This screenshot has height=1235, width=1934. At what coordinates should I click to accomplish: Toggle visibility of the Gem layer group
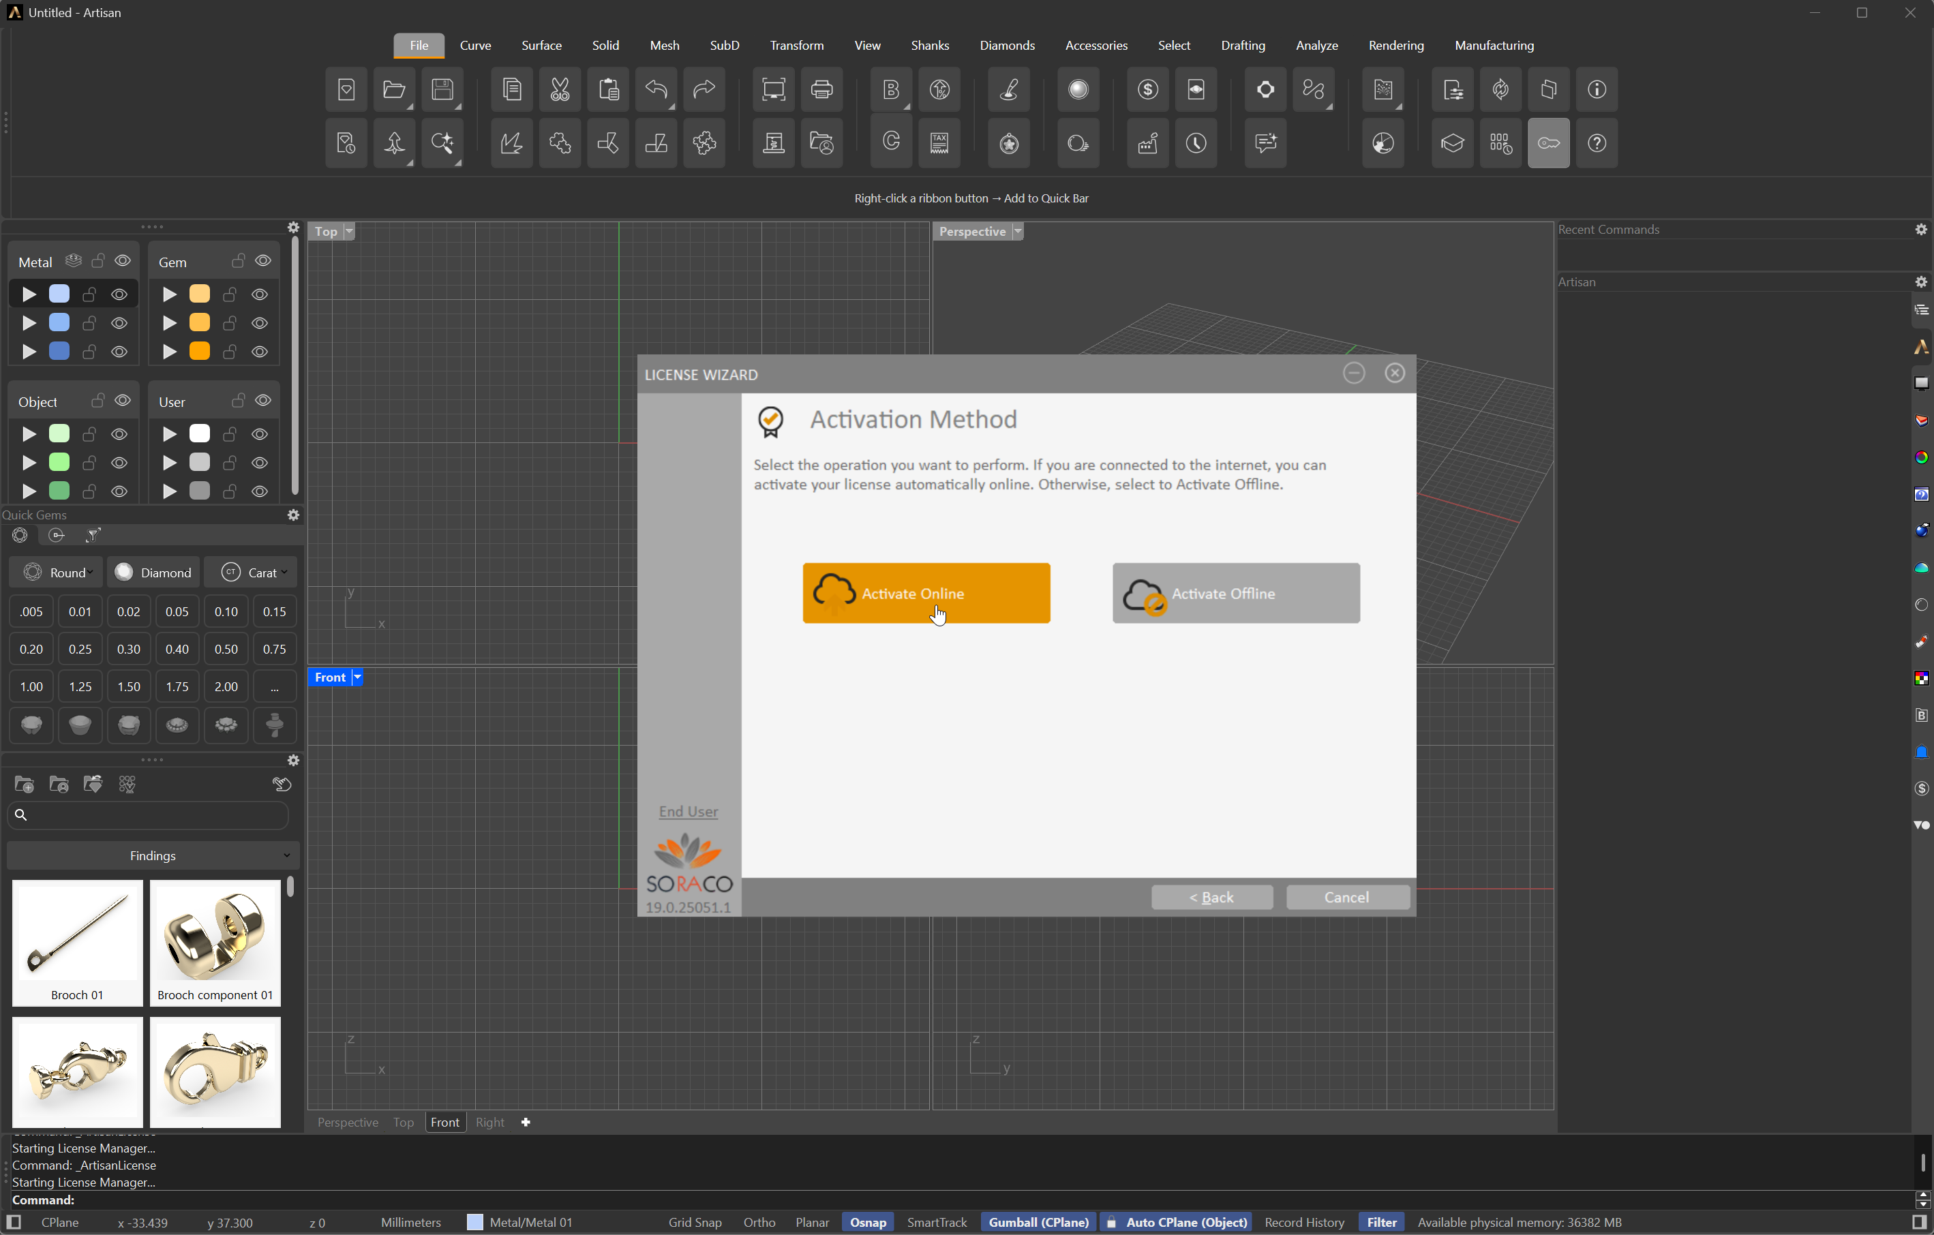pos(263,261)
